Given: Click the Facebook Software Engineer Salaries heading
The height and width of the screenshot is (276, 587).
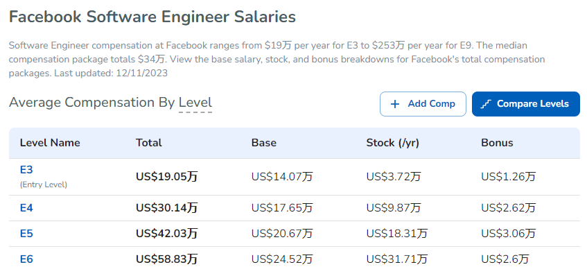Looking at the screenshot, I should pos(152,17).
